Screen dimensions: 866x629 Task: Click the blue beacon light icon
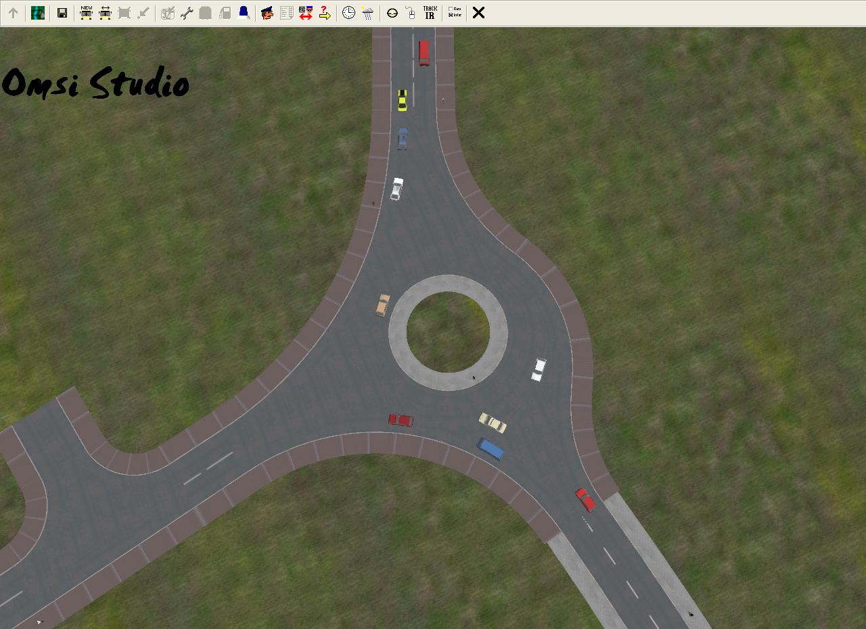tap(244, 13)
